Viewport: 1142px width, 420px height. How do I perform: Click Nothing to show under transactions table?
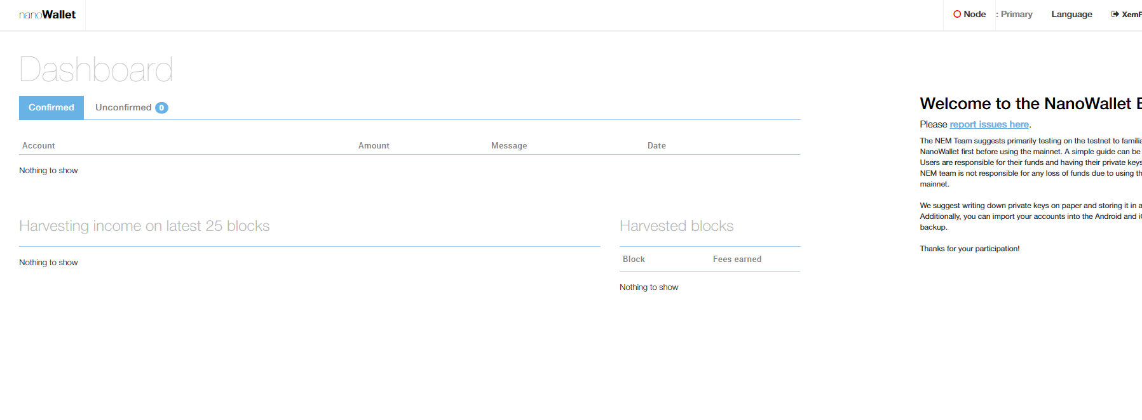[x=48, y=171]
